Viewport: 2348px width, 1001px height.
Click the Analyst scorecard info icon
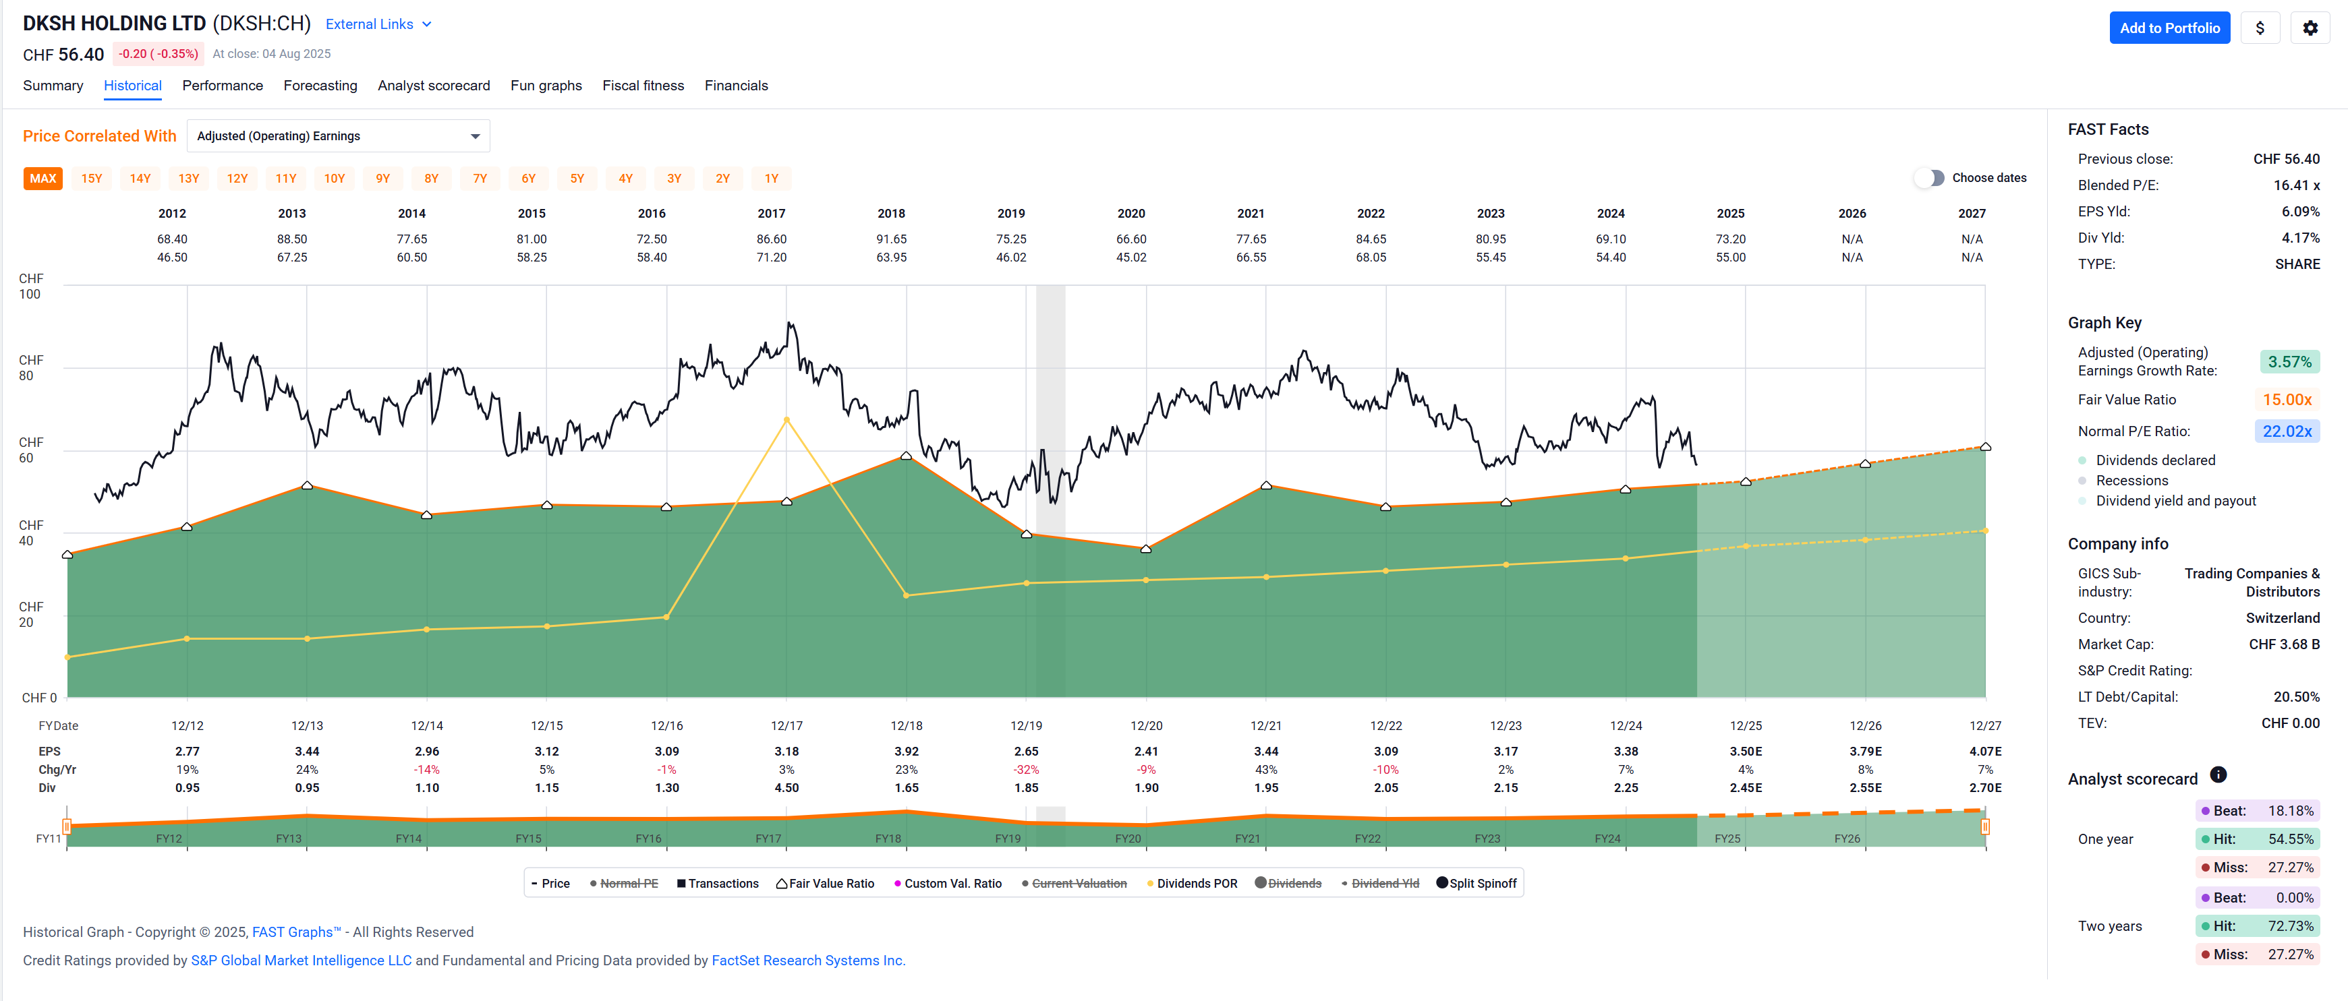tap(2218, 775)
